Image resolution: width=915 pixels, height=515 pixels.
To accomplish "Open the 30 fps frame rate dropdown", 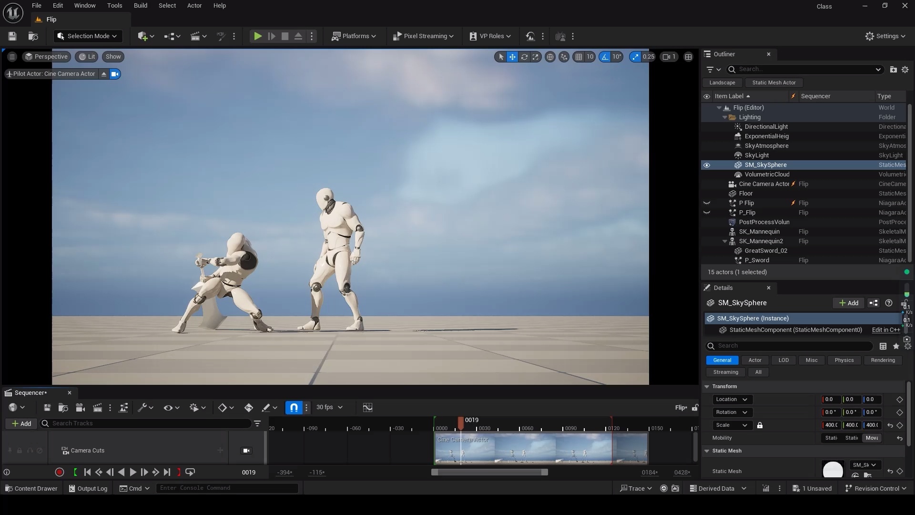I will 329,408.
